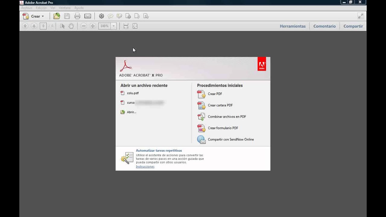Click Abrir... to browse files

131,112
